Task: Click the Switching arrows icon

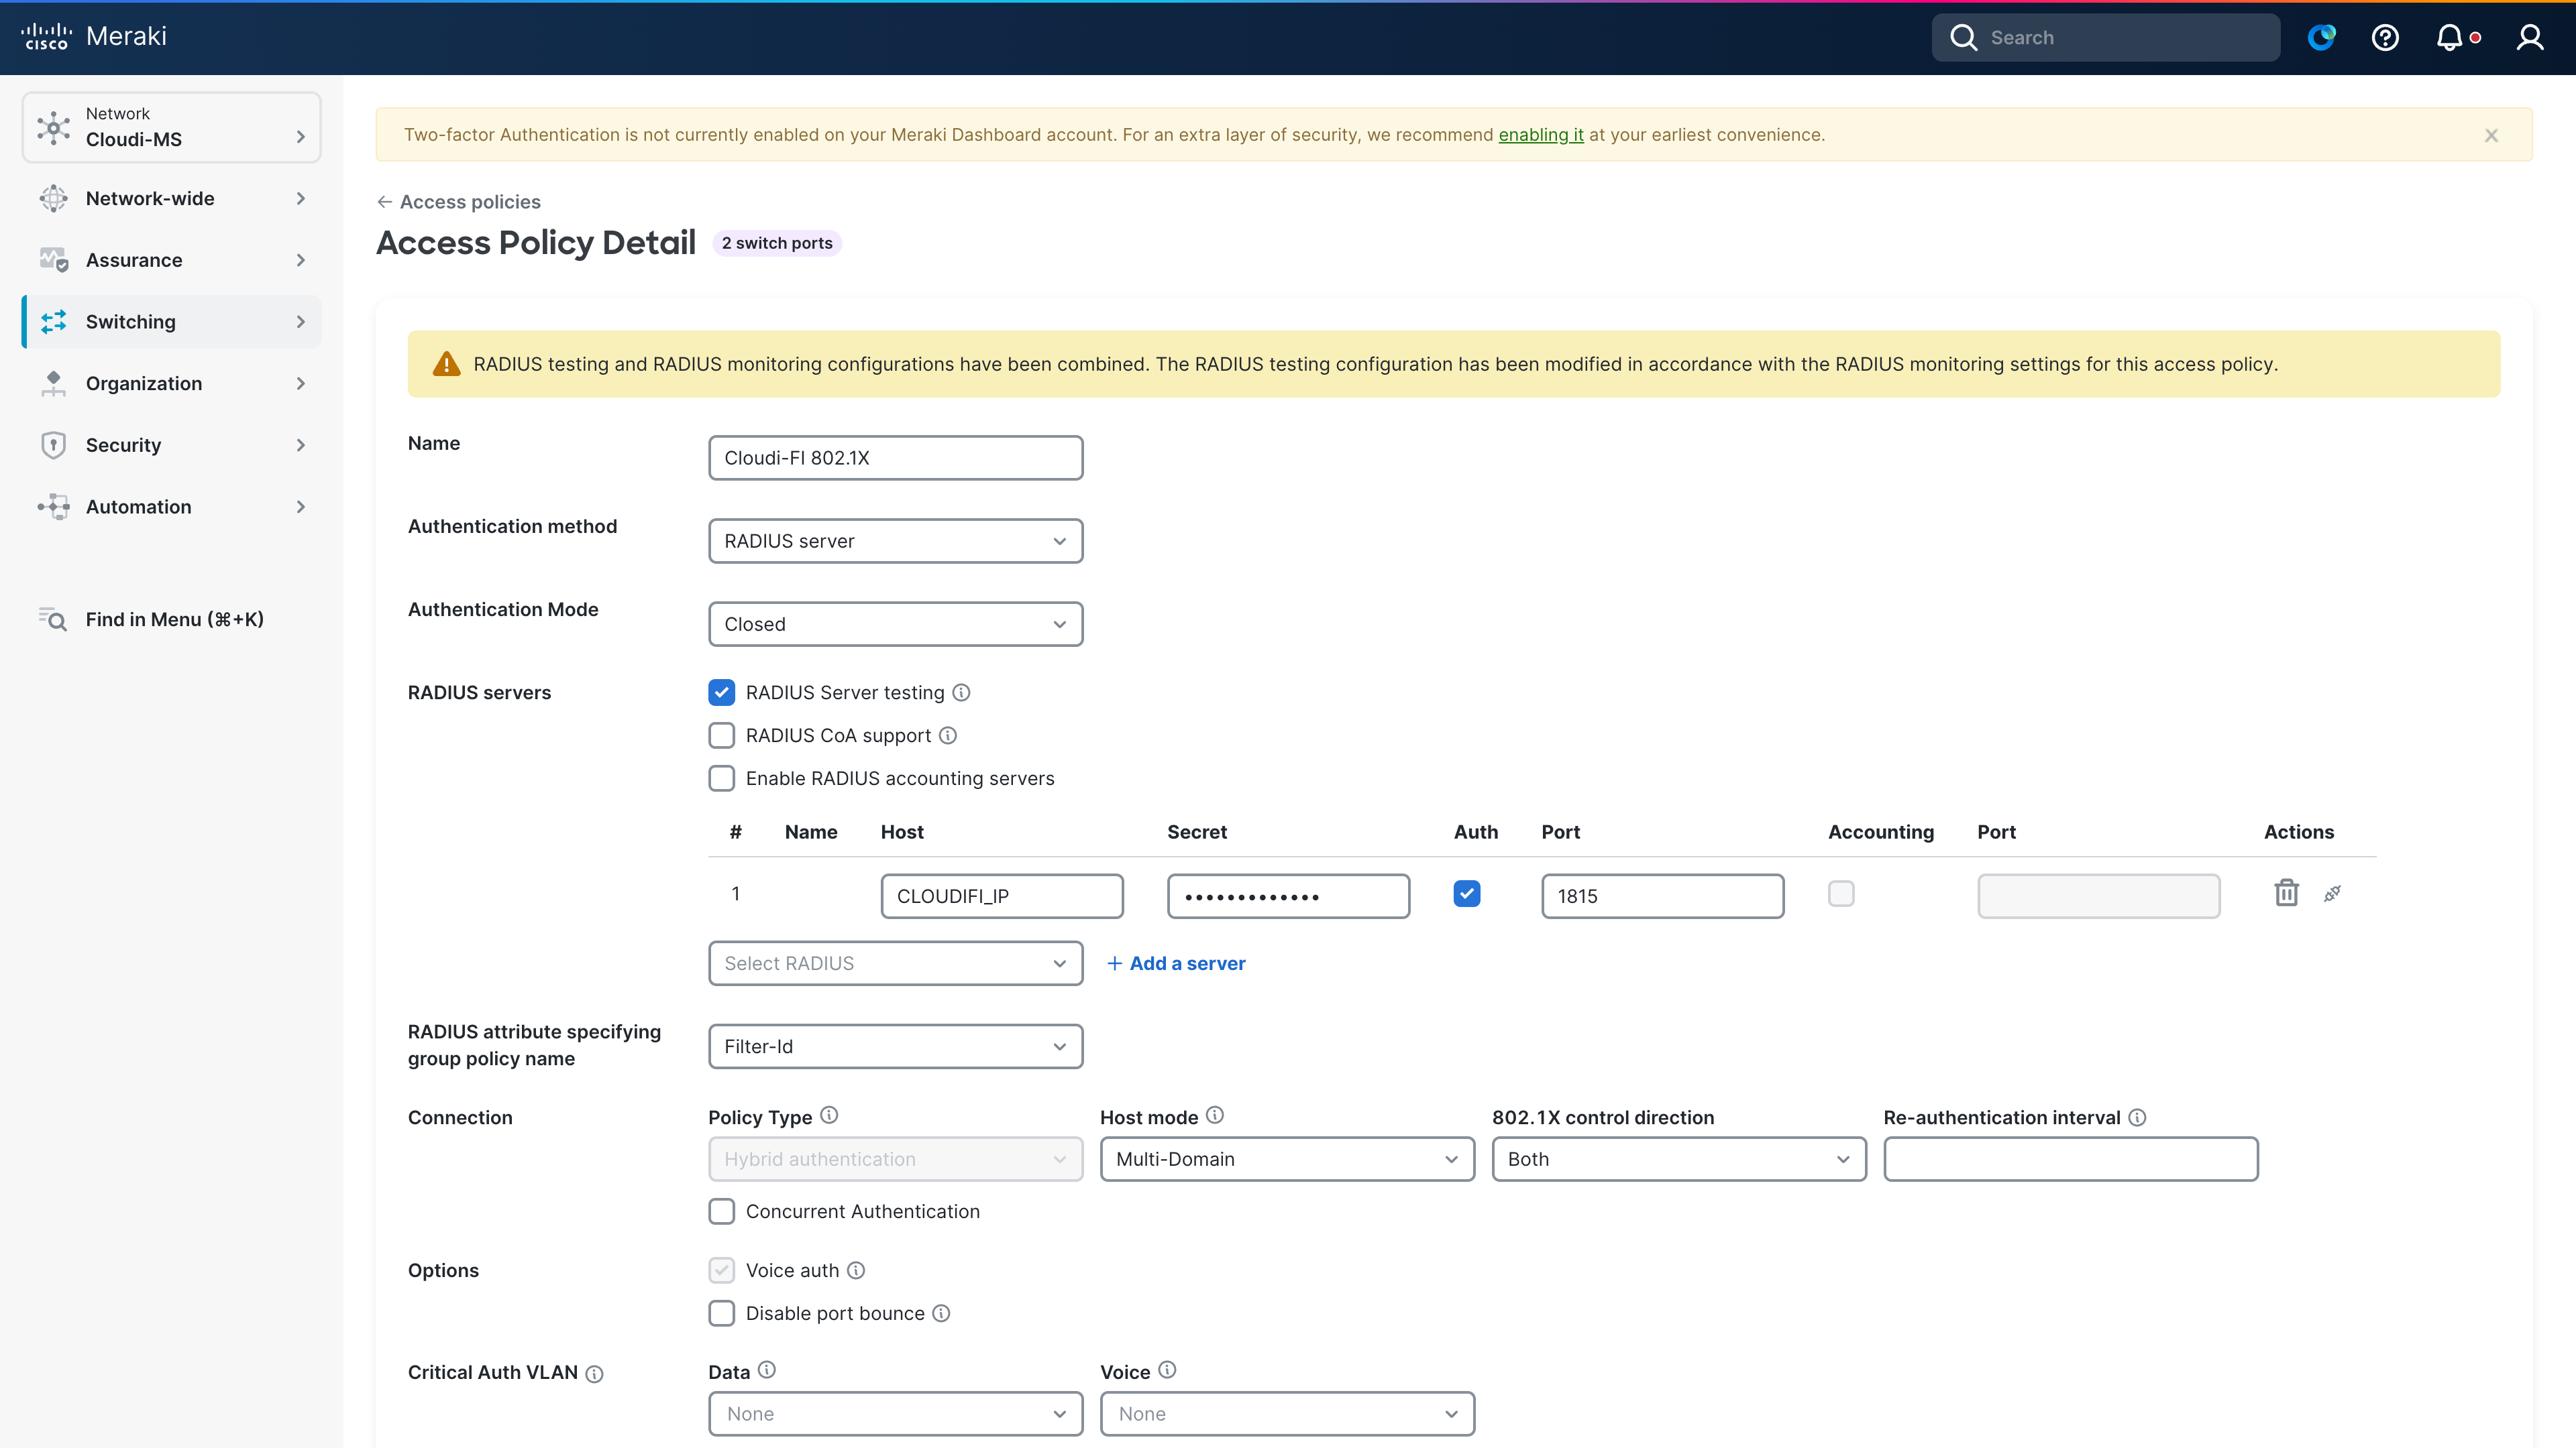Action: [x=54, y=322]
